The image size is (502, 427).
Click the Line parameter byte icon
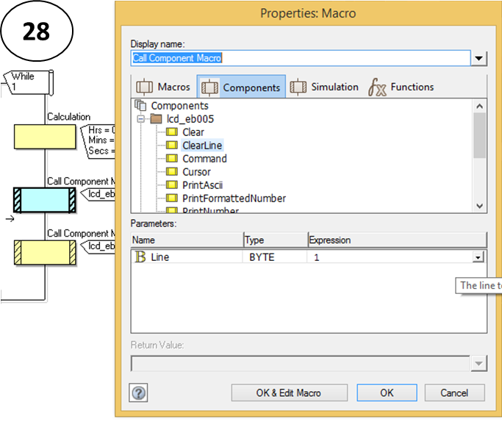[140, 256]
